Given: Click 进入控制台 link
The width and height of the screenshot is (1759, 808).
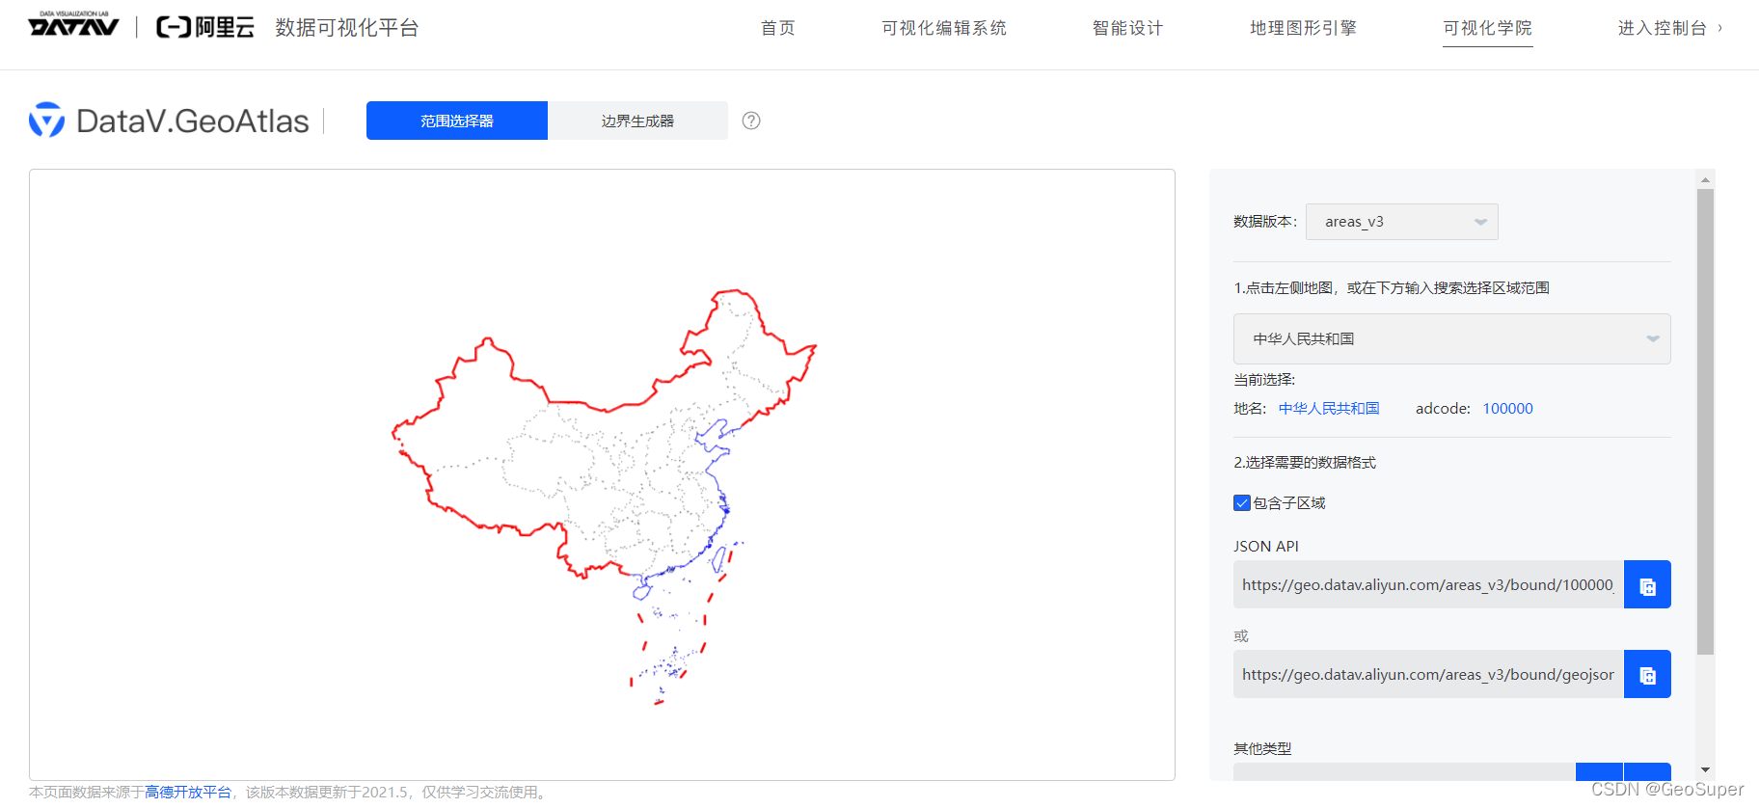Looking at the screenshot, I should pos(1669,28).
